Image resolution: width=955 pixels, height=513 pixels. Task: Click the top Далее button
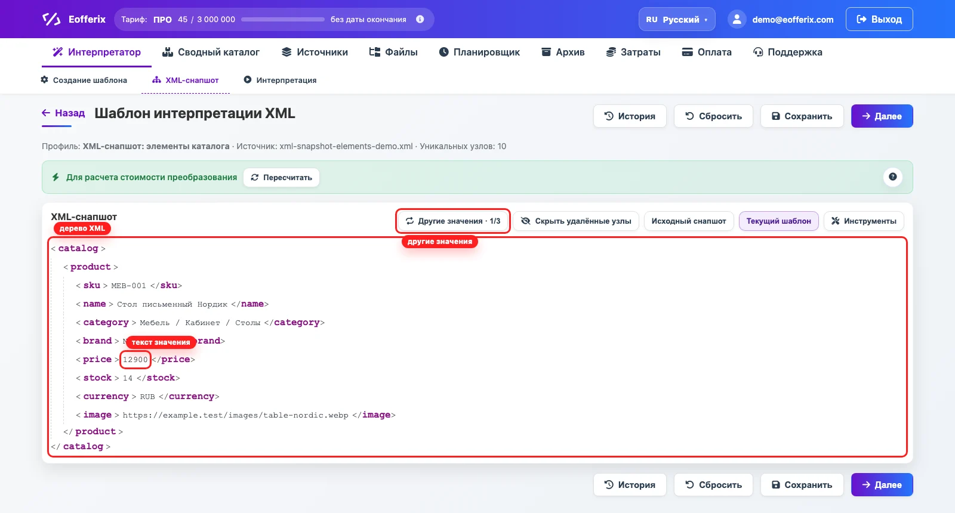[x=882, y=116]
